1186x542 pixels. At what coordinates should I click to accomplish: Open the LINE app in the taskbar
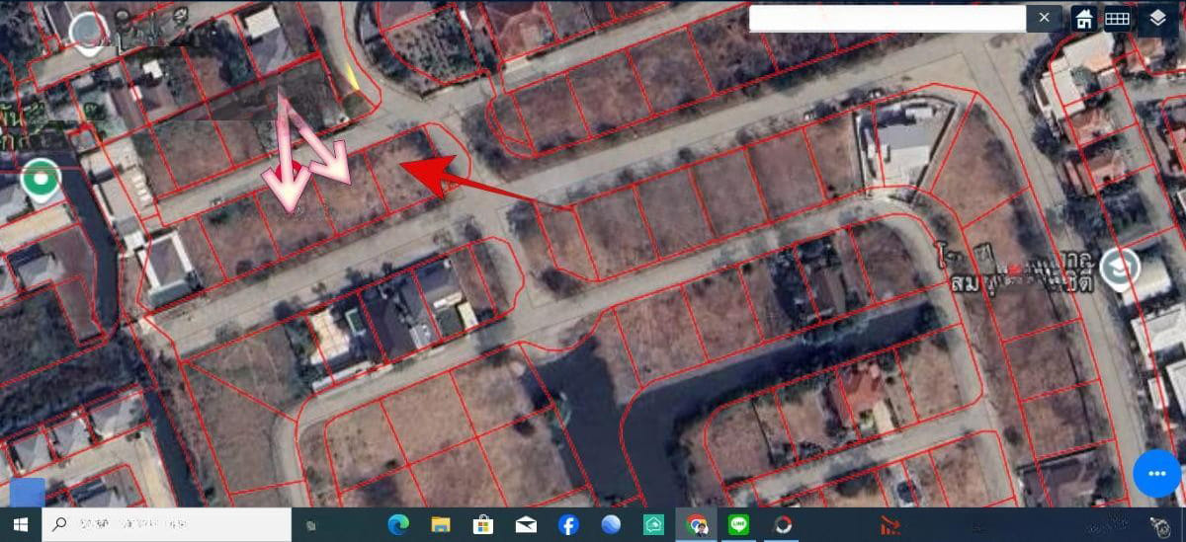(x=738, y=525)
